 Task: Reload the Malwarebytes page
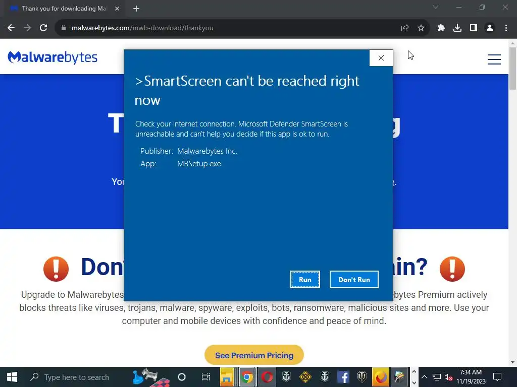[x=43, y=28]
